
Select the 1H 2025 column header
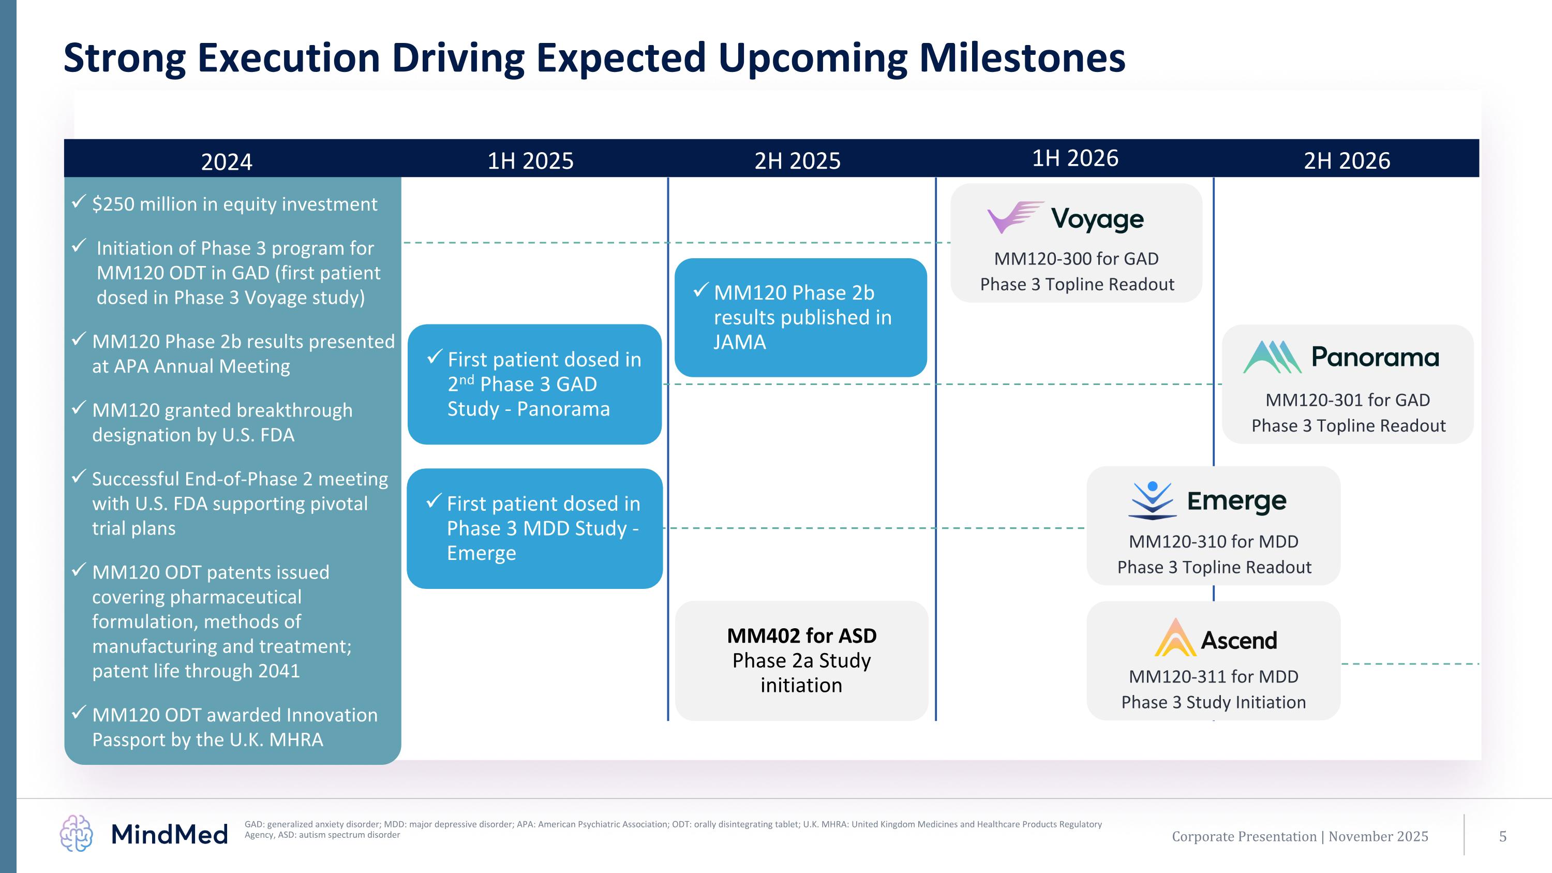tap(530, 161)
